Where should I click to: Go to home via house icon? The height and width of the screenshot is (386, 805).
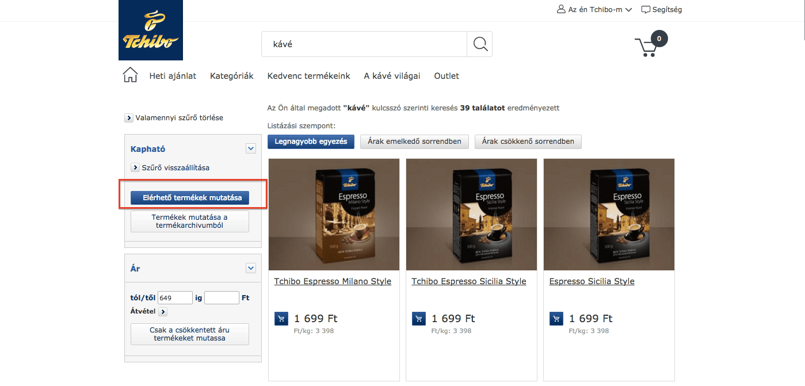(x=131, y=75)
